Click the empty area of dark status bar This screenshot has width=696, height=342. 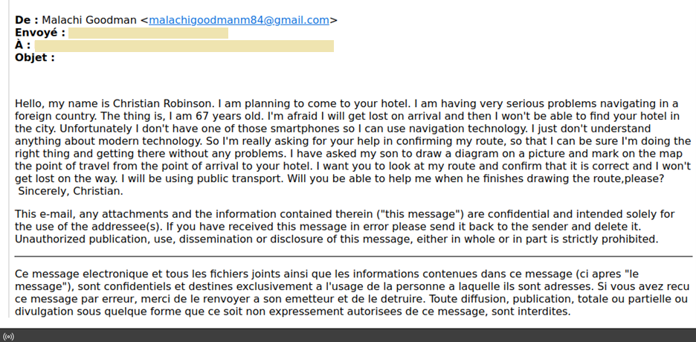[372, 336]
